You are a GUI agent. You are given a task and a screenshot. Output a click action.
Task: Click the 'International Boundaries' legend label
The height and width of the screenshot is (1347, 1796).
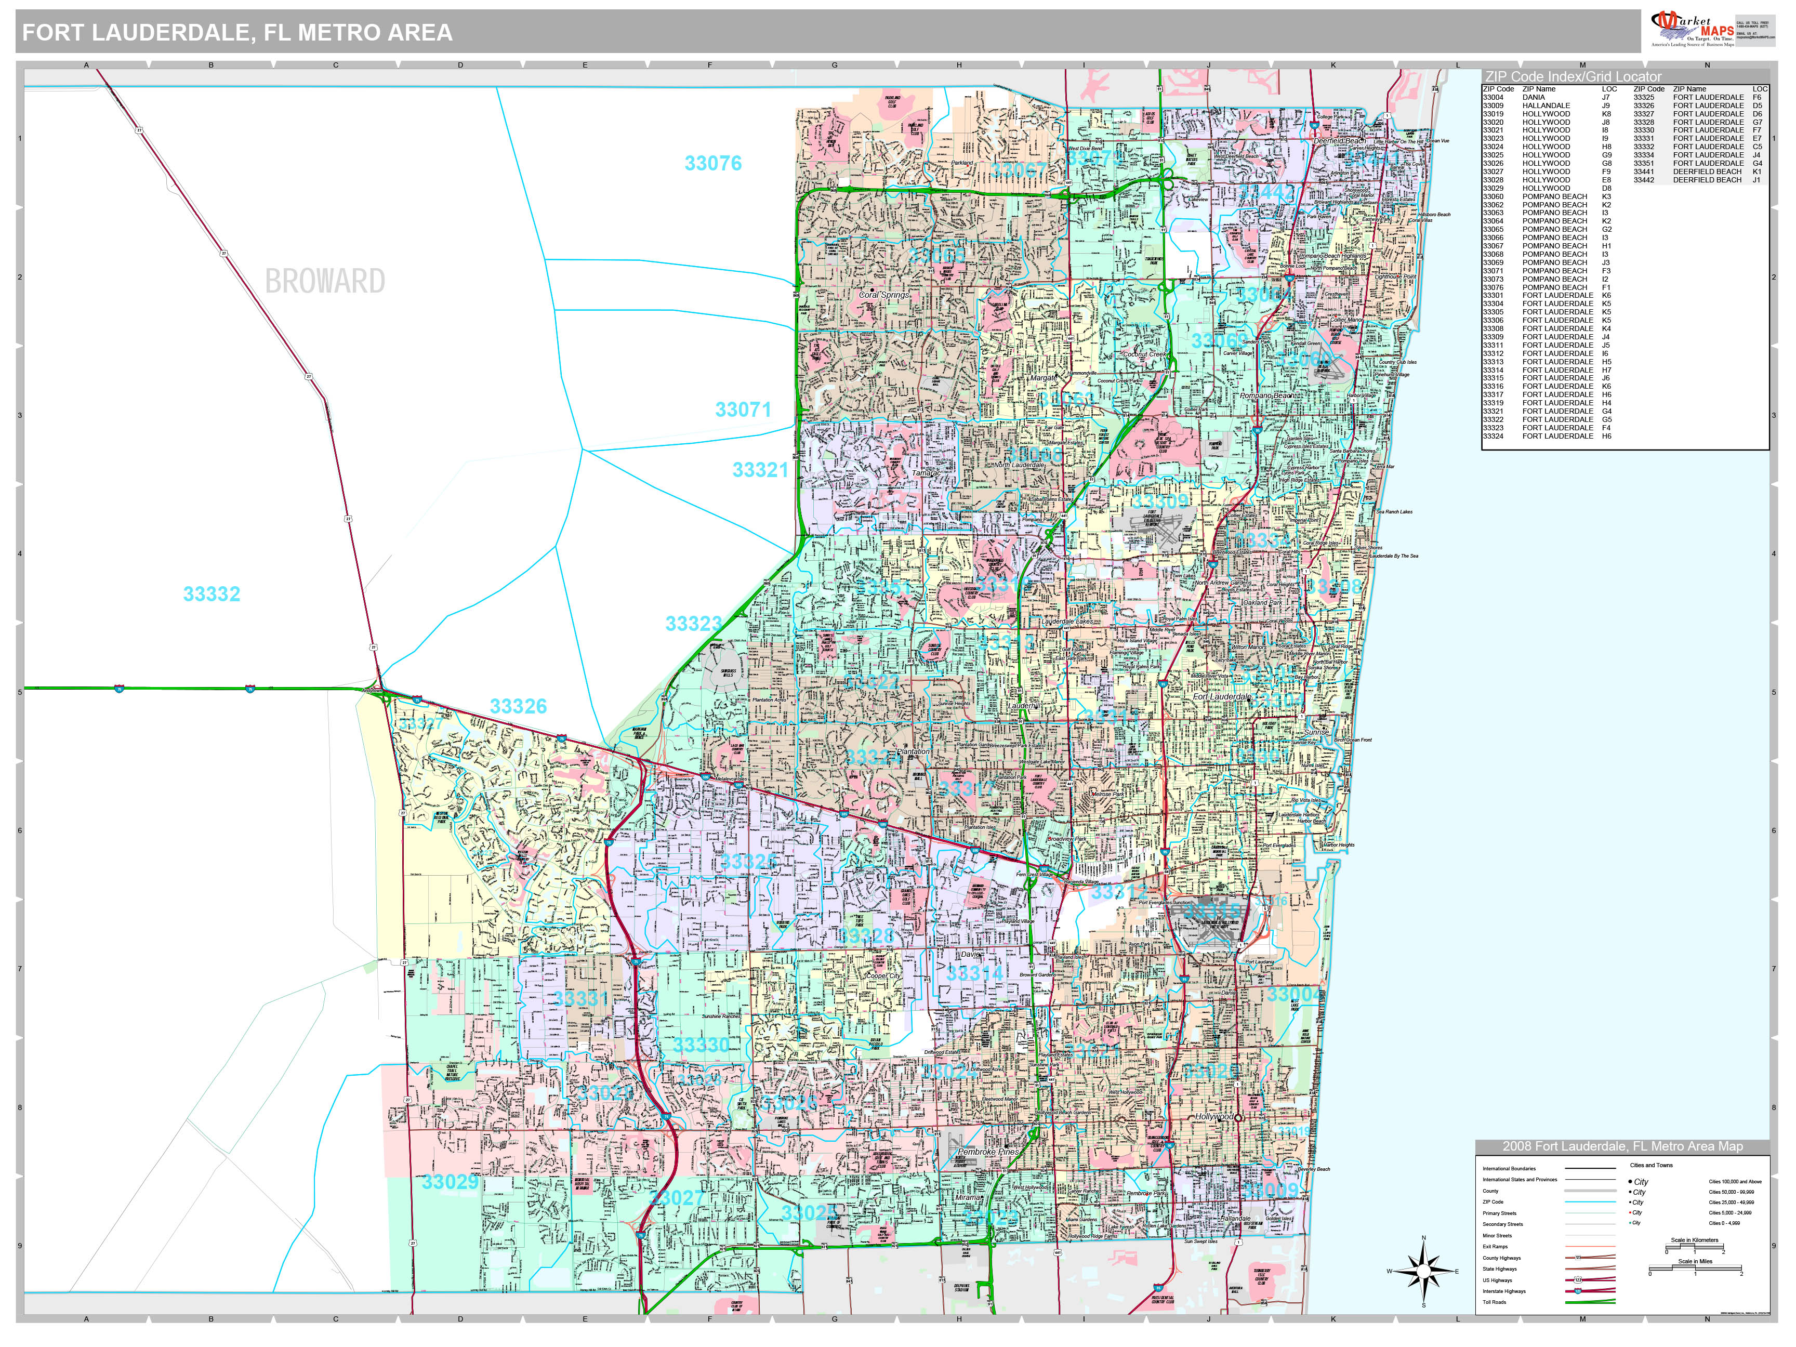1509,1169
